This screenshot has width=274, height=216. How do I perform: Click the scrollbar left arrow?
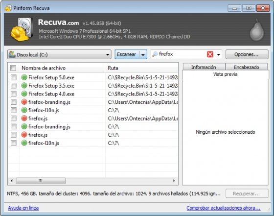(12, 181)
